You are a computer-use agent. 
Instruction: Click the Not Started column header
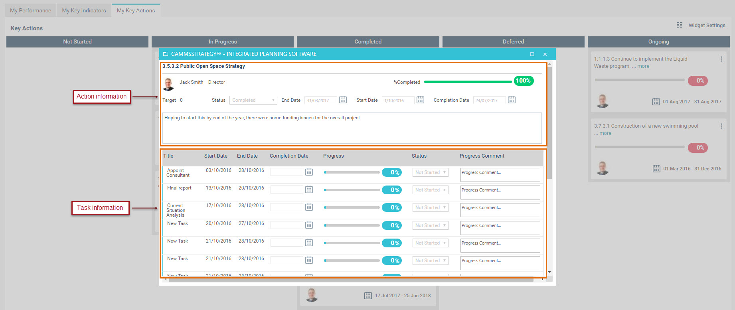click(77, 41)
